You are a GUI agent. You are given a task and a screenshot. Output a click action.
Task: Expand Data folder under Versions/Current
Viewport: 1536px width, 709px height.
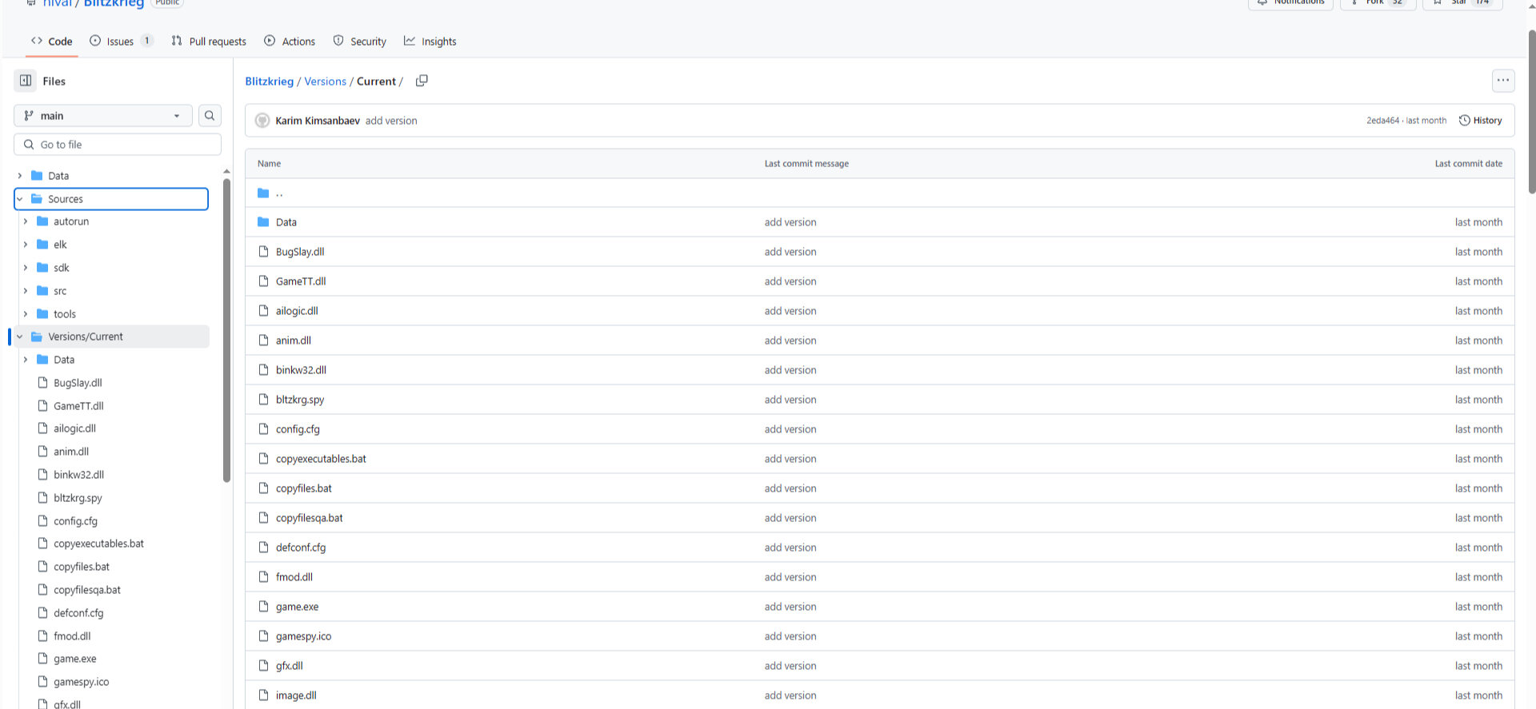click(26, 360)
